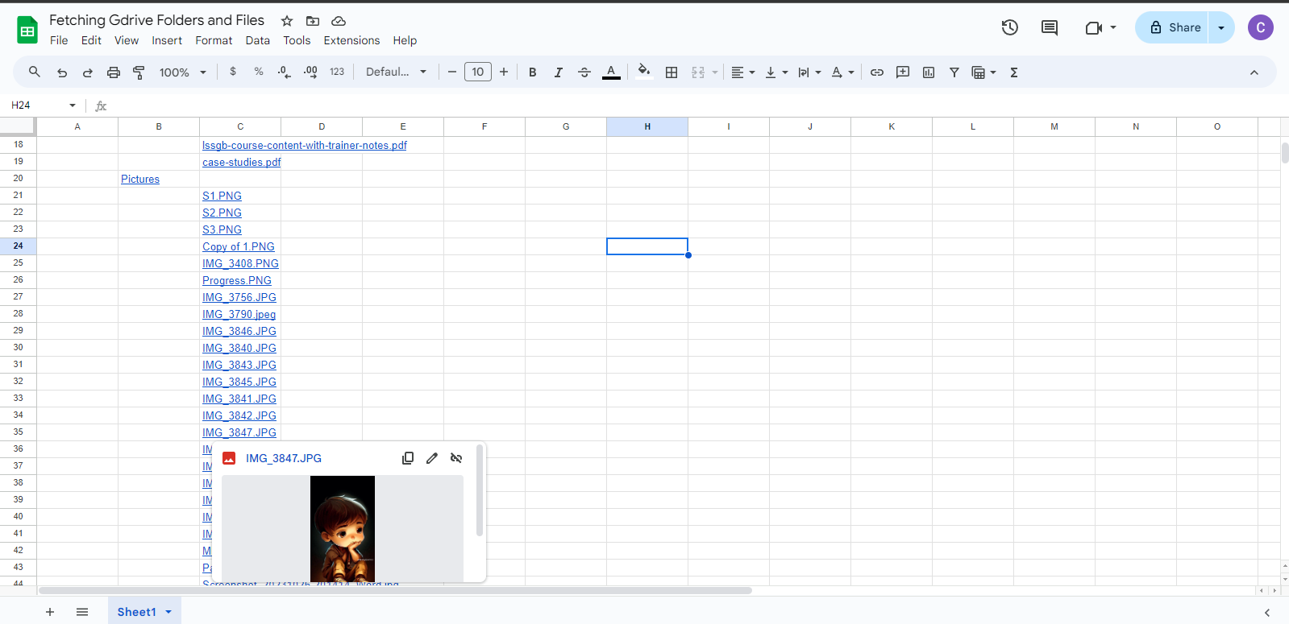This screenshot has width=1289, height=624.
Task: Open the Functions sigma menu
Action: [x=1014, y=72]
